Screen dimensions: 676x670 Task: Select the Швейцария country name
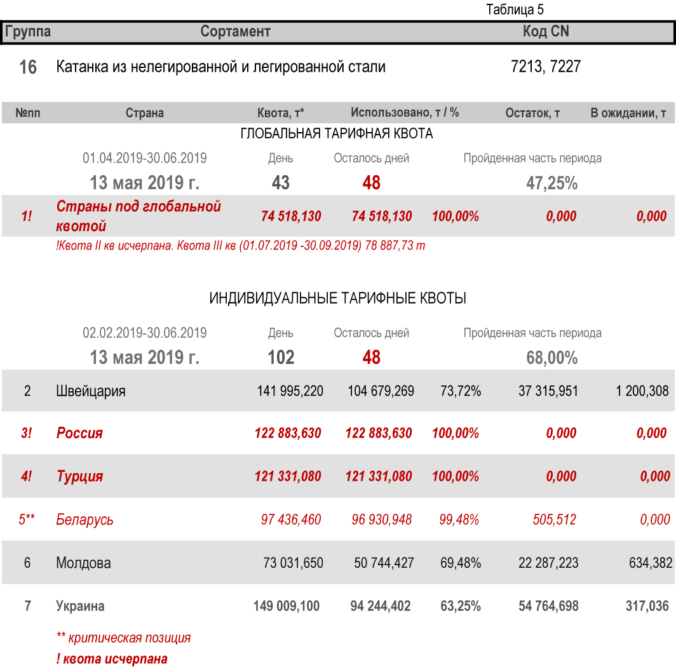point(91,391)
